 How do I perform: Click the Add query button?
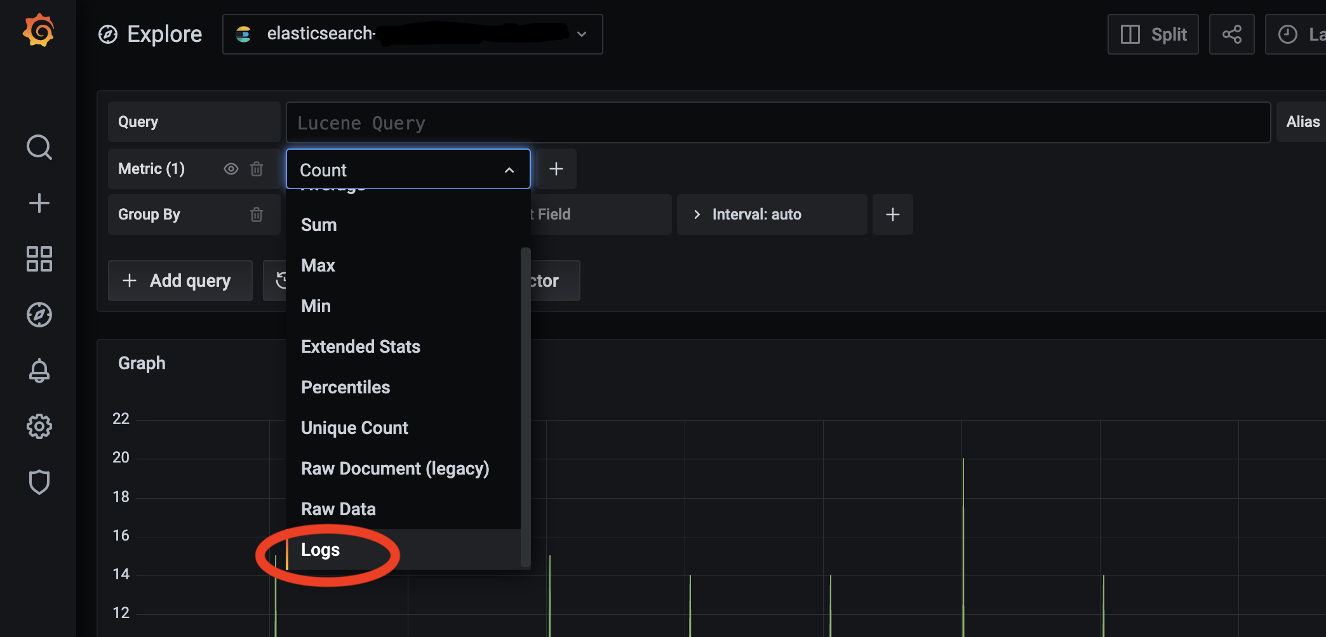click(180, 280)
